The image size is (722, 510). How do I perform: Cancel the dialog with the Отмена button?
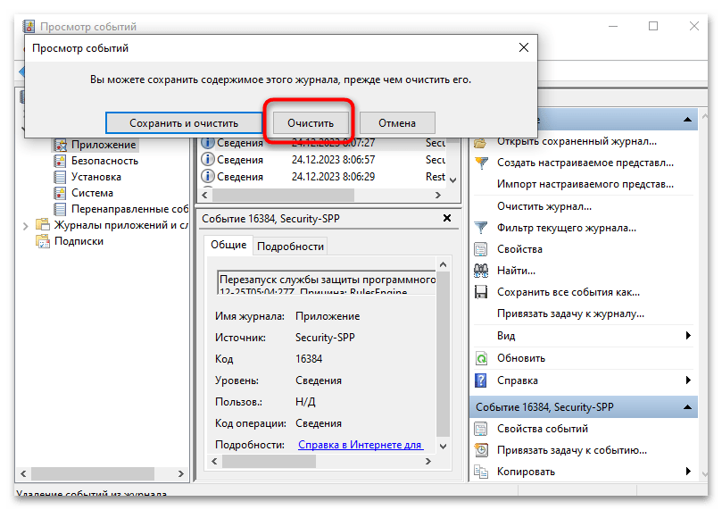point(397,123)
